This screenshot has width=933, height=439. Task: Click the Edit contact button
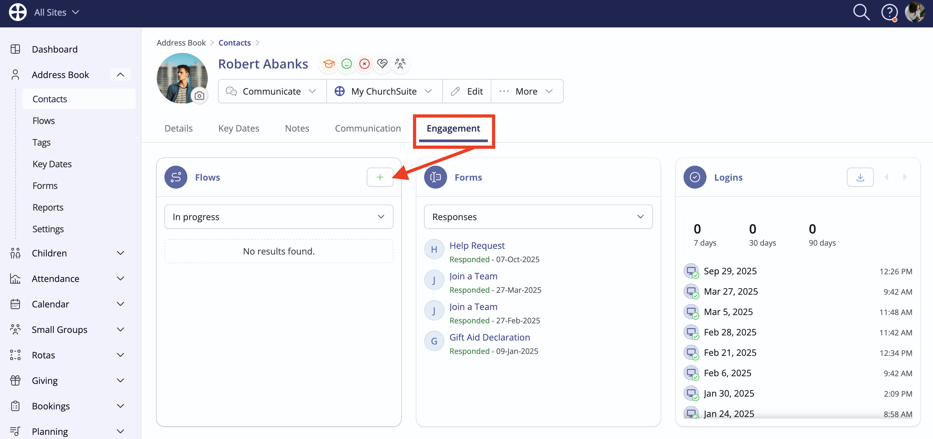coord(467,91)
